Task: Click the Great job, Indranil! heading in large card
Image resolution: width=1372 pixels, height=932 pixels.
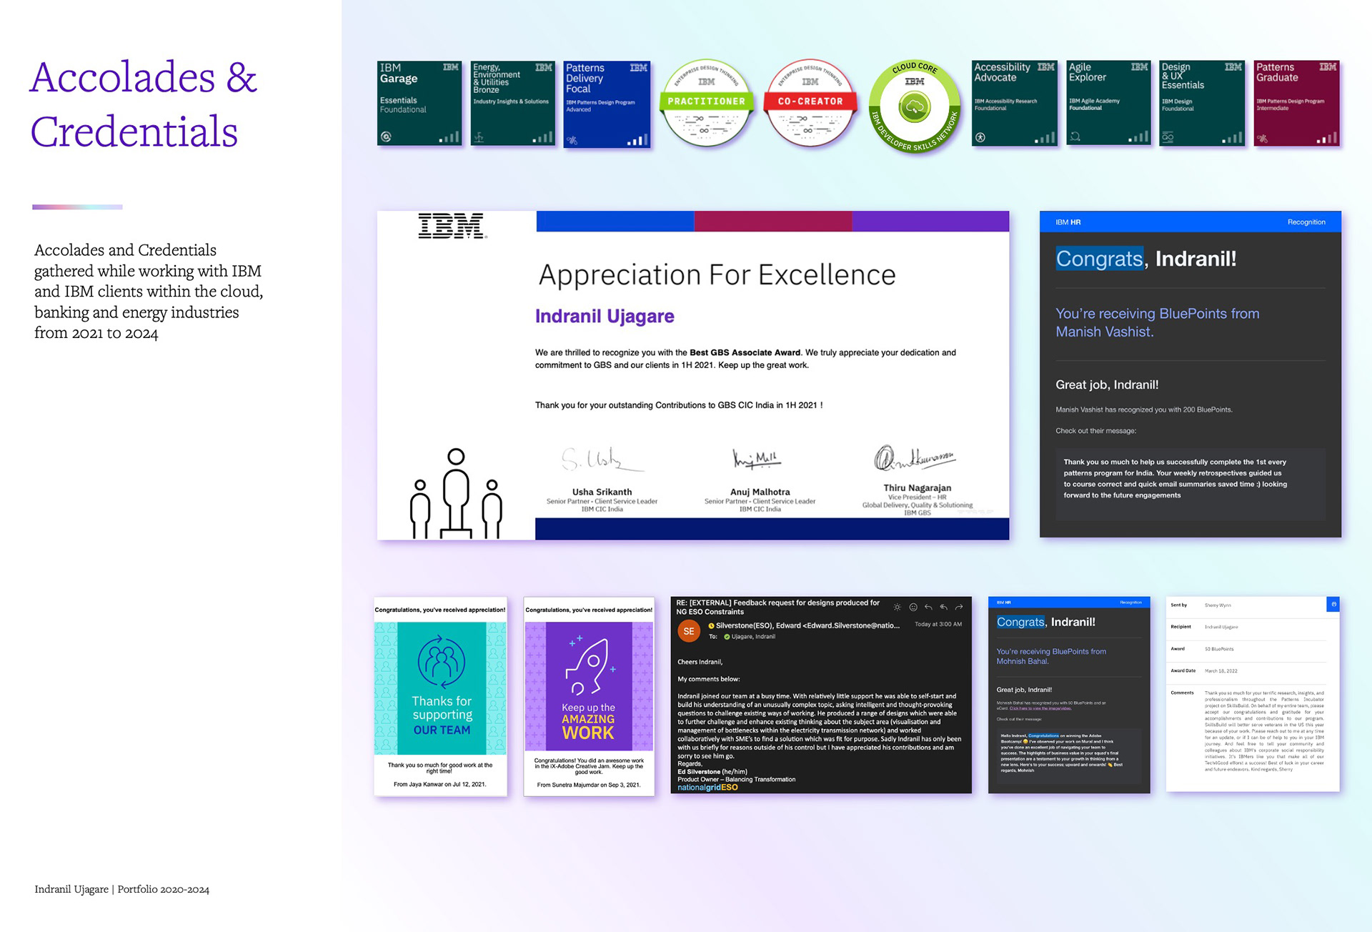Action: point(1107,385)
